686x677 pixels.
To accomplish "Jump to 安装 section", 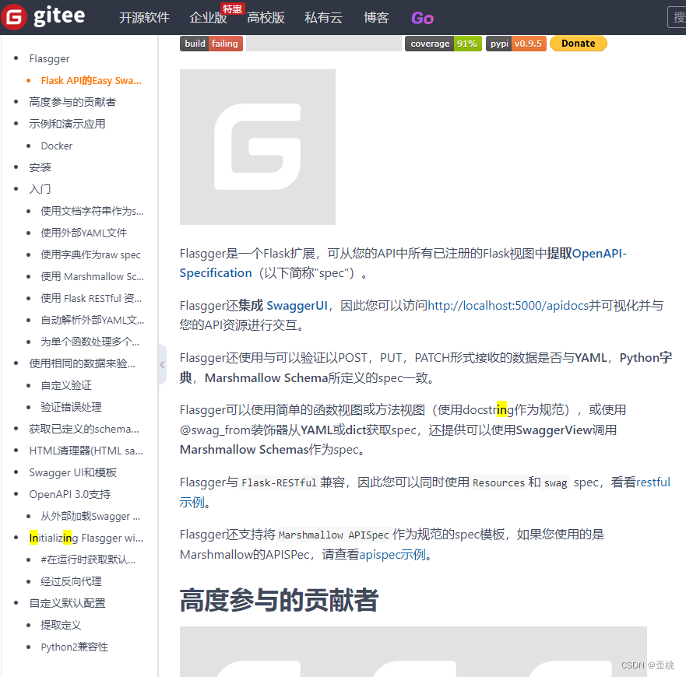I will click(40, 167).
